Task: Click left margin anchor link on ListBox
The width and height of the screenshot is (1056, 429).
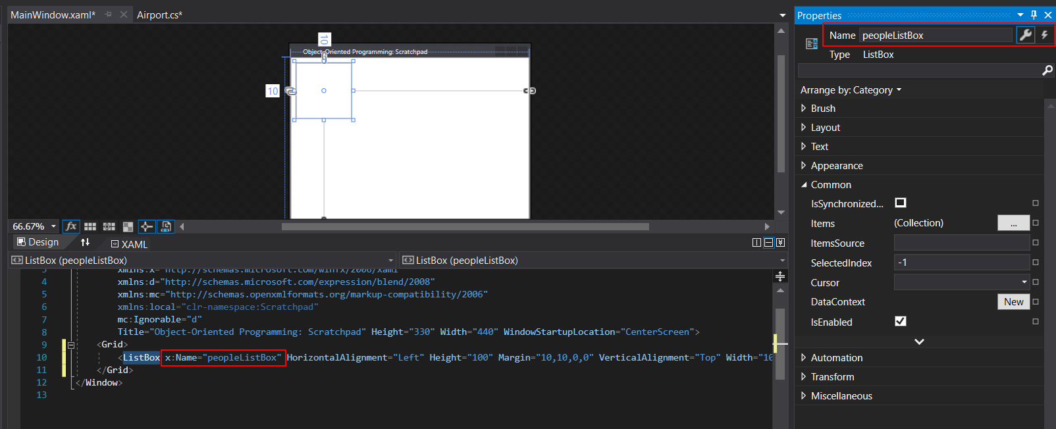Action: [290, 91]
